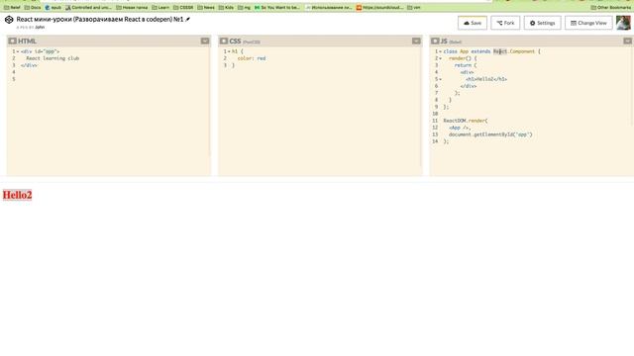Viewport: 634px width, 356px height.
Task: Click the Fork button
Action: click(x=505, y=23)
